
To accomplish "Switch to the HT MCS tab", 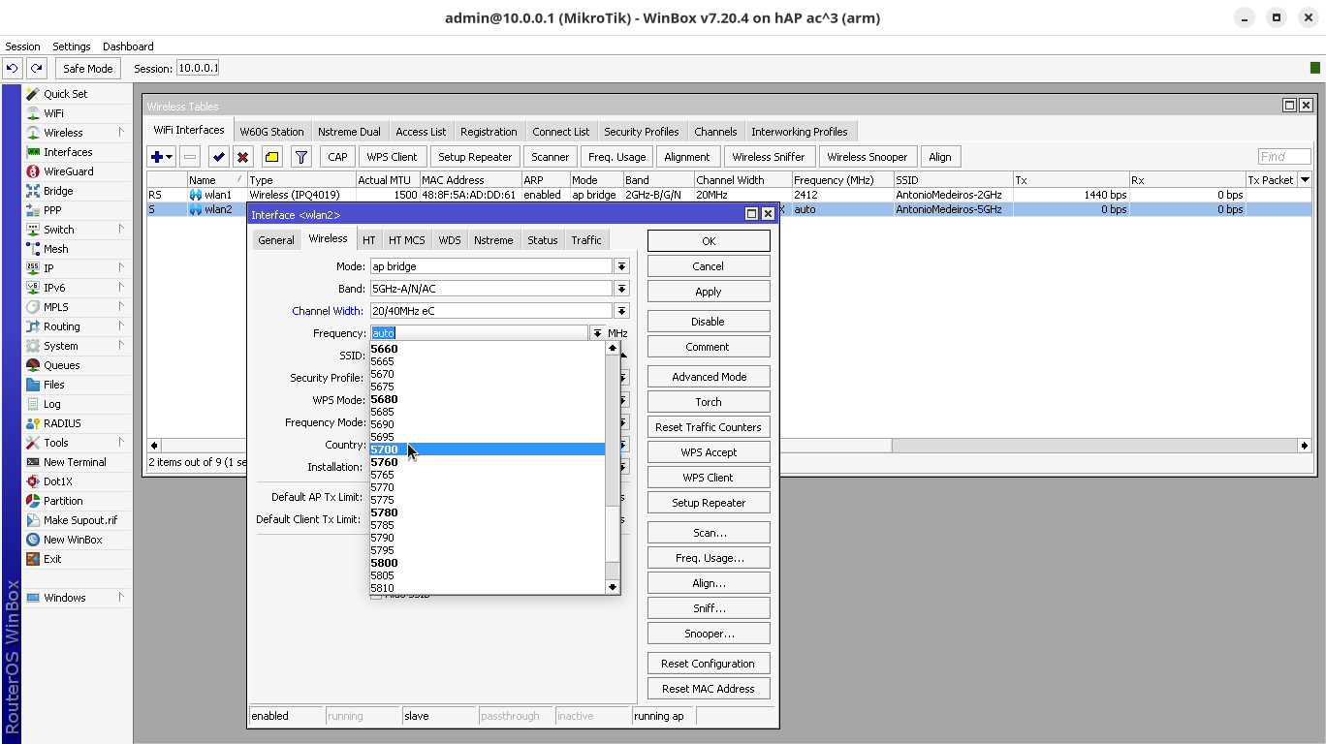I will [x=406, y=240].
